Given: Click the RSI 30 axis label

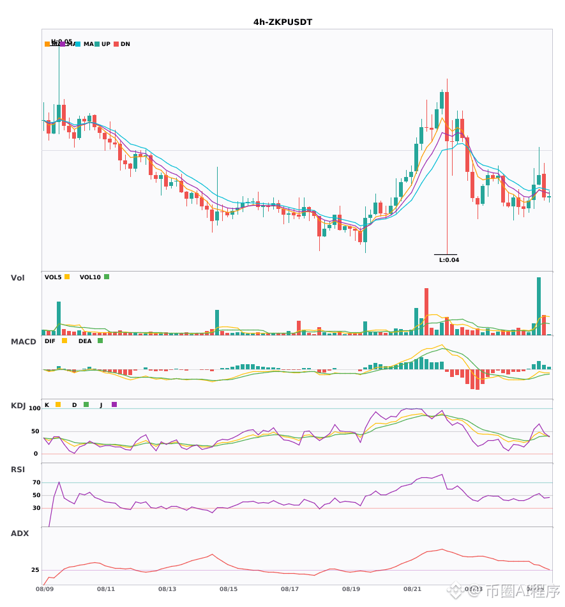Looking at the screenshot, I should point(36,508).
